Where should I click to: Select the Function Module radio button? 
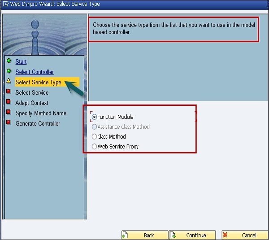tap(94, 117)
